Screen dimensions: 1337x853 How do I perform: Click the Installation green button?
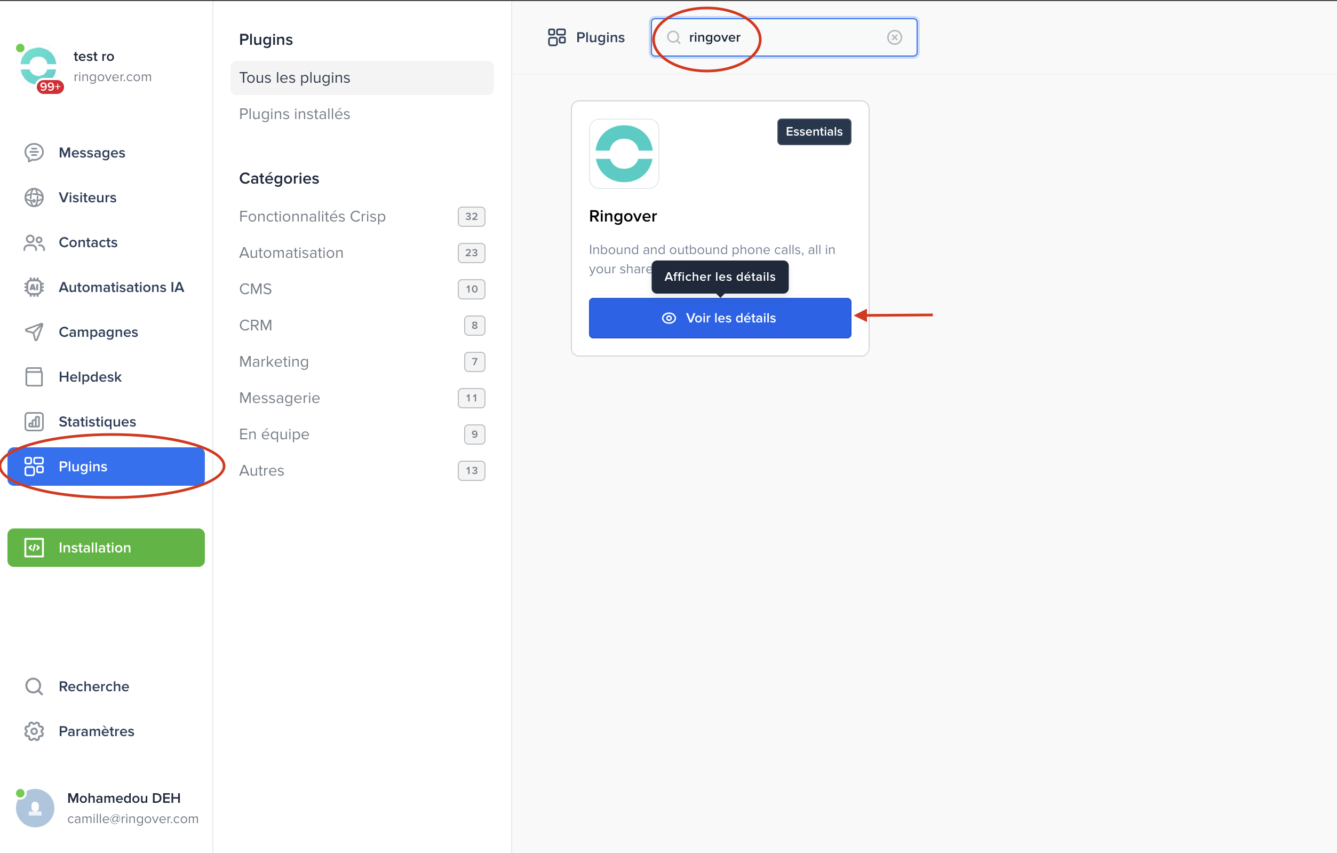coord(106,548)
